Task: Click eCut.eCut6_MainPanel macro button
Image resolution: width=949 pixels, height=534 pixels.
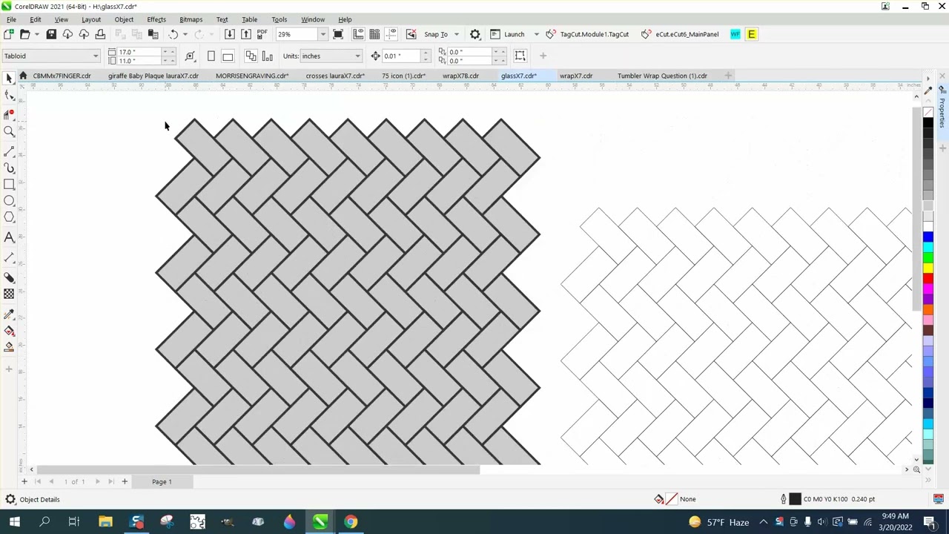Action: (680, 34)
